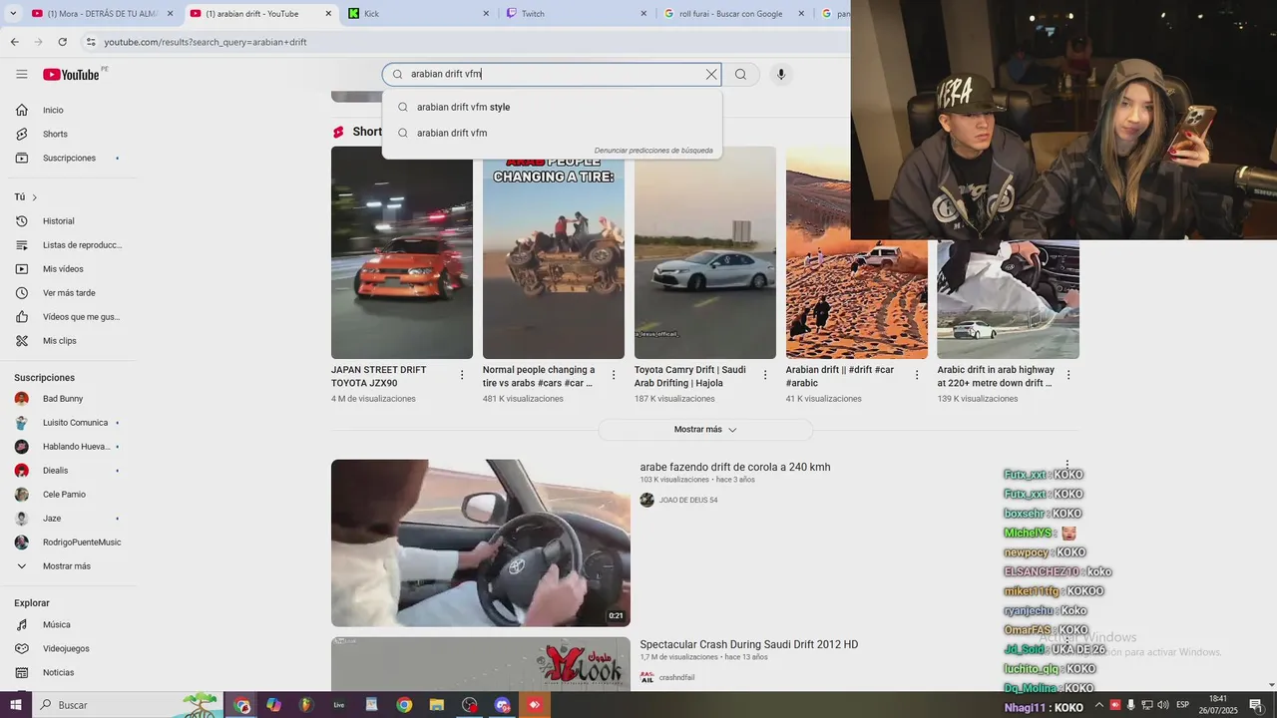Expand Mostrar más under Shorts
This screenshot has height=718, width=1277.
pos(705,430)
